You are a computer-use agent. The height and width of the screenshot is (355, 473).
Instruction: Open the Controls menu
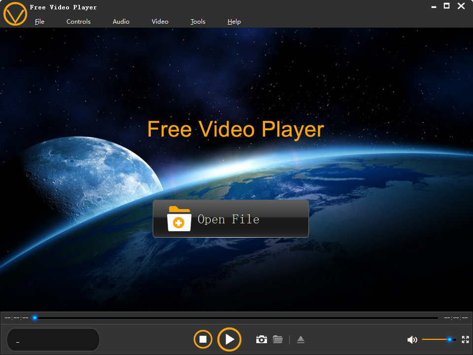point(78,22)
